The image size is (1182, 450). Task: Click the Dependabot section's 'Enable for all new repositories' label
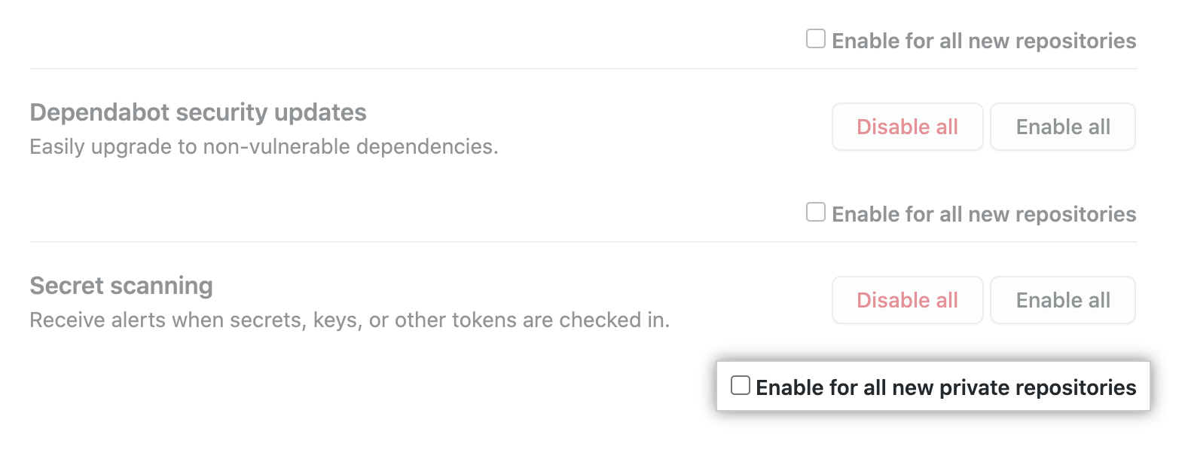coord(983,214)
